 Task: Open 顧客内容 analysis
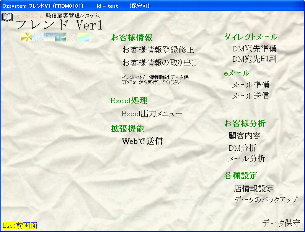coord(244,136)
